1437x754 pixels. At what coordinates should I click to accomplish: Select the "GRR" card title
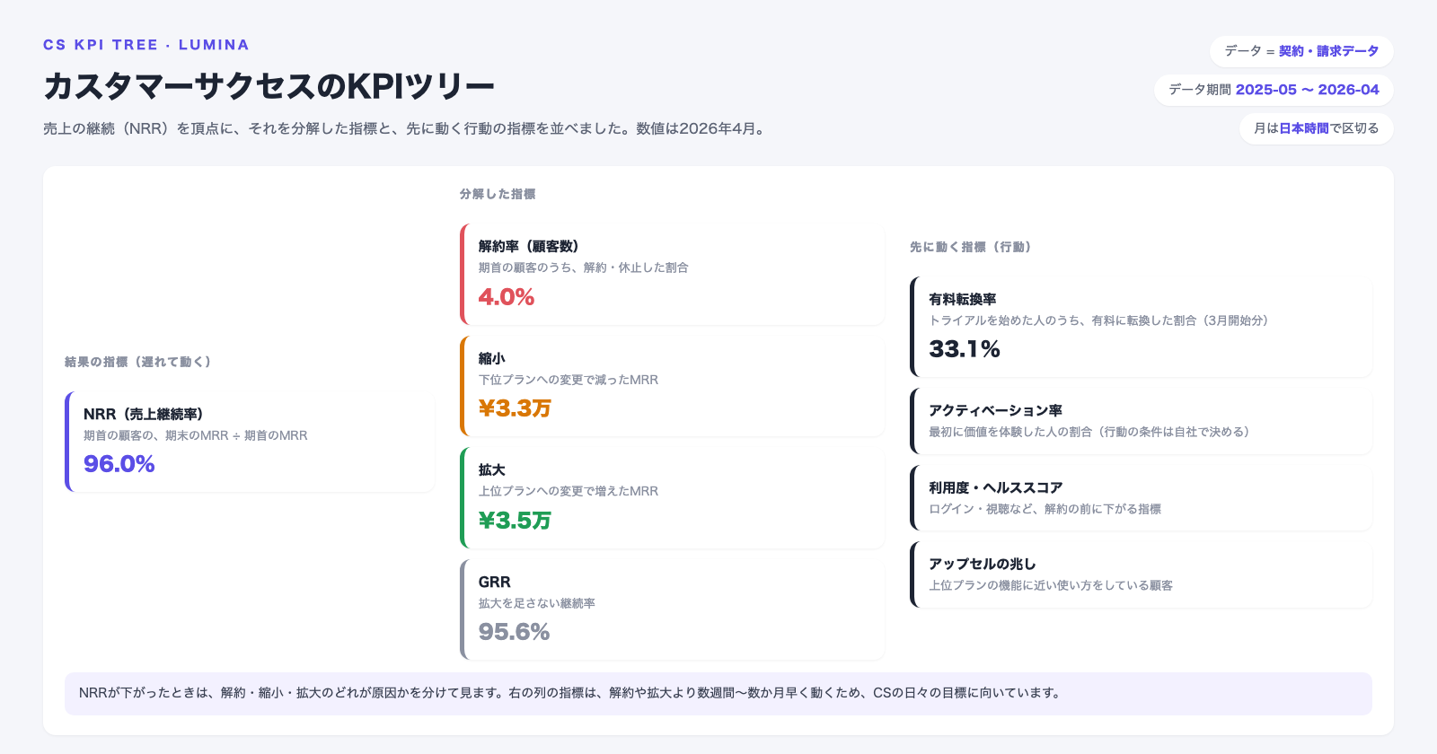pos(495,582)
